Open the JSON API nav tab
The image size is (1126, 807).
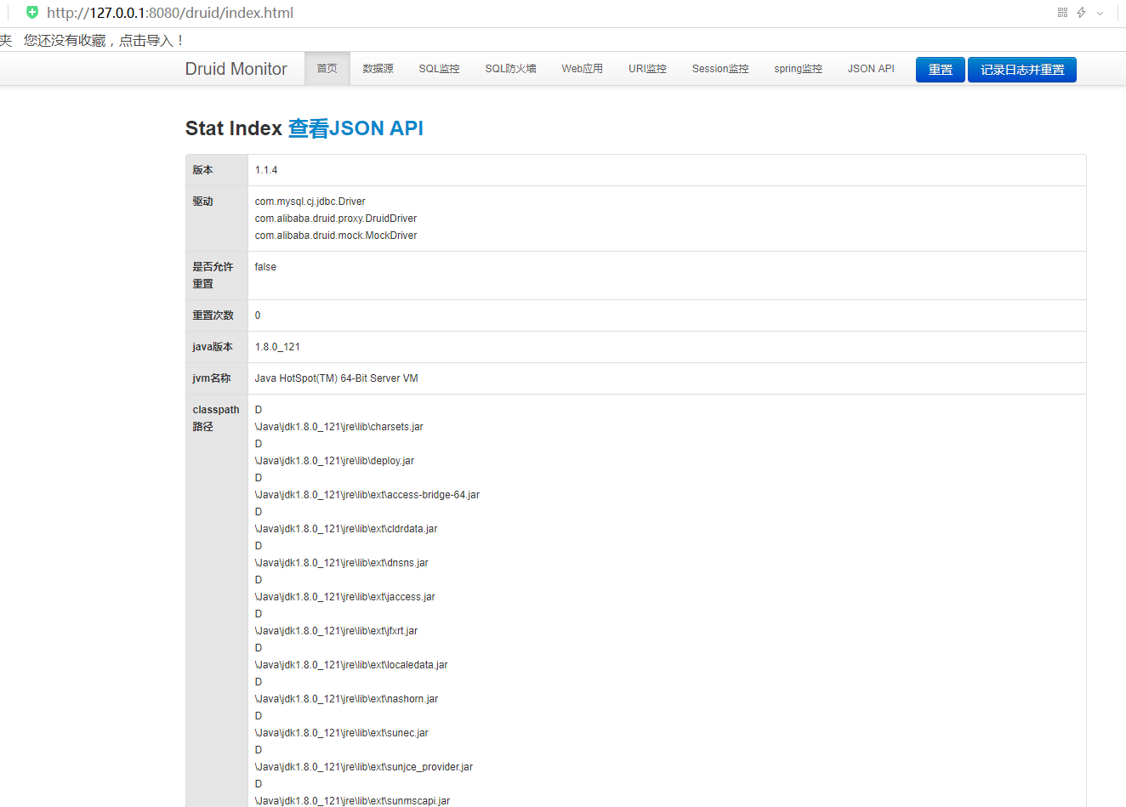(871, 69)
